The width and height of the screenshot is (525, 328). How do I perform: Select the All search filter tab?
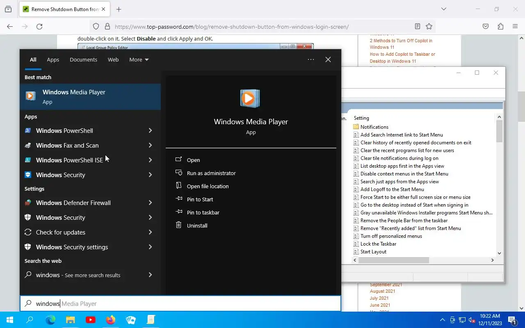click(33, 59)
